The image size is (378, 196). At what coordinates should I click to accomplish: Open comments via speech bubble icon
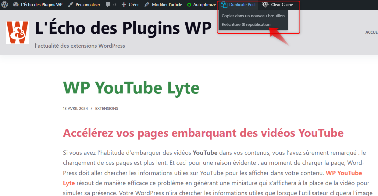(108, 5)
